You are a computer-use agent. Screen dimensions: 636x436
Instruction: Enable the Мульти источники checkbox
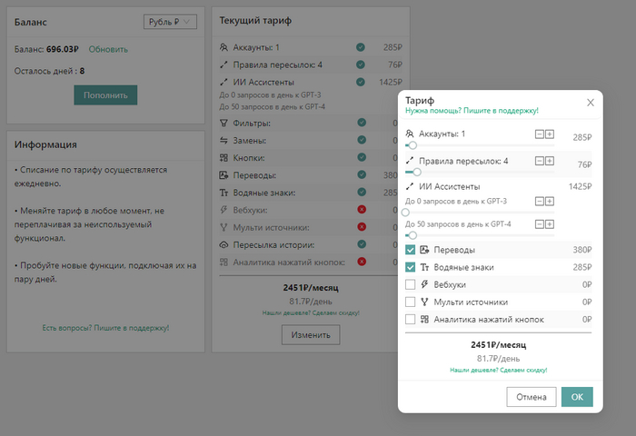[411, 302]
